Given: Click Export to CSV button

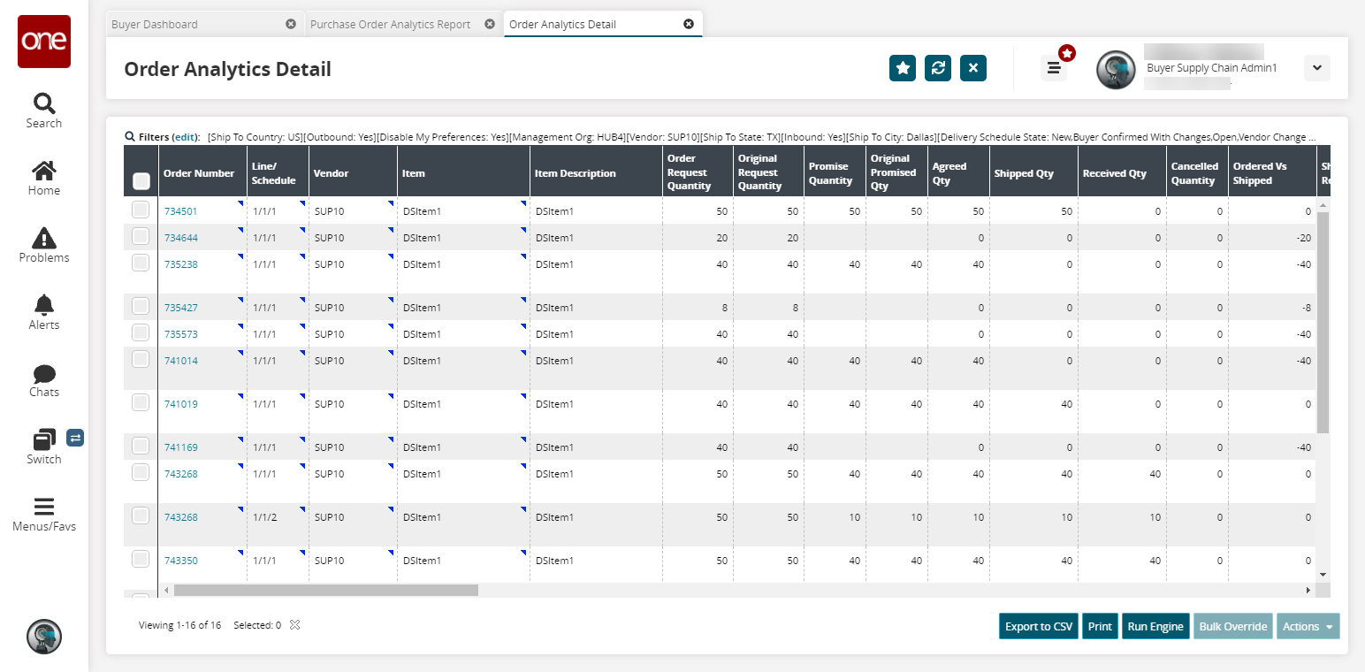Looking at the screenshot, I should tap(1038, 626).
